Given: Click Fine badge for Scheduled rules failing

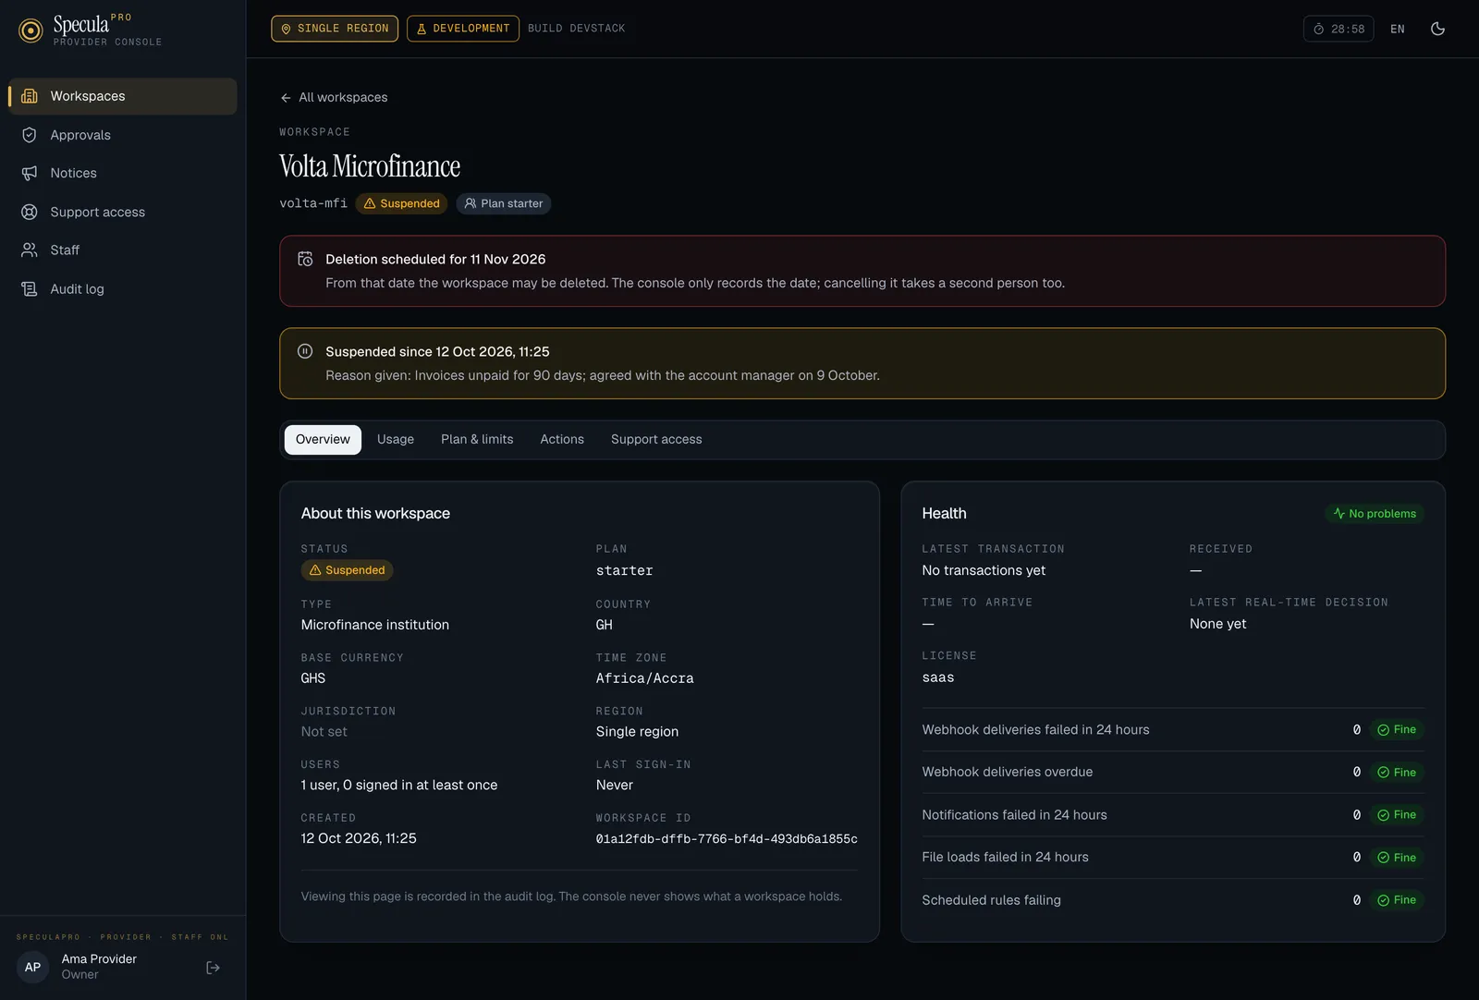Looking at the screenshot, I should coord(1397,900).
